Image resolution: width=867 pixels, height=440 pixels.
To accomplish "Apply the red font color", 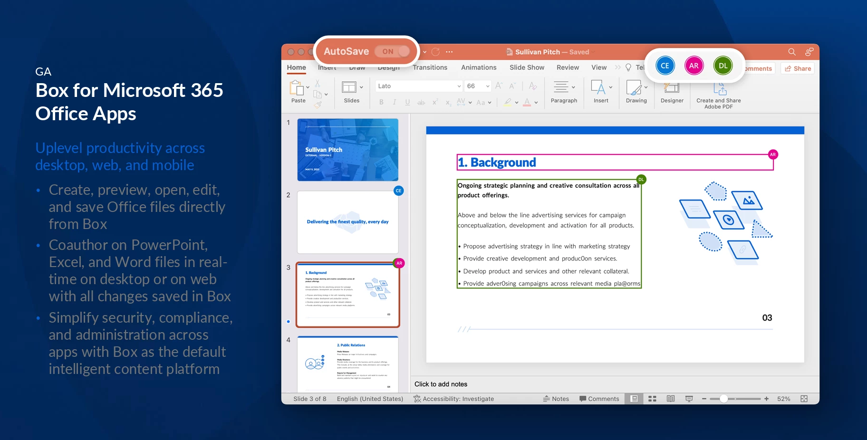I will pyautogui.click(x=527, y=102).
